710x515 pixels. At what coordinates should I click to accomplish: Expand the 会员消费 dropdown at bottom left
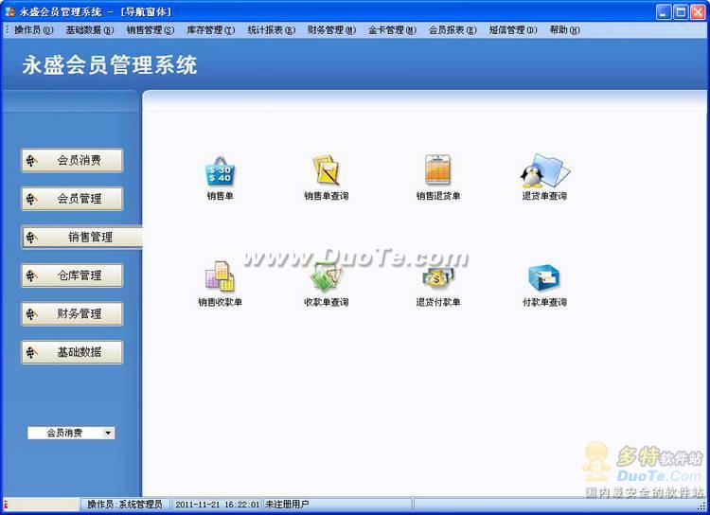(108, 433)
